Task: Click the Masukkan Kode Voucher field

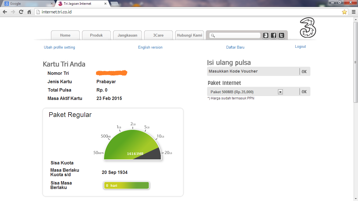Action: point(253,71)
